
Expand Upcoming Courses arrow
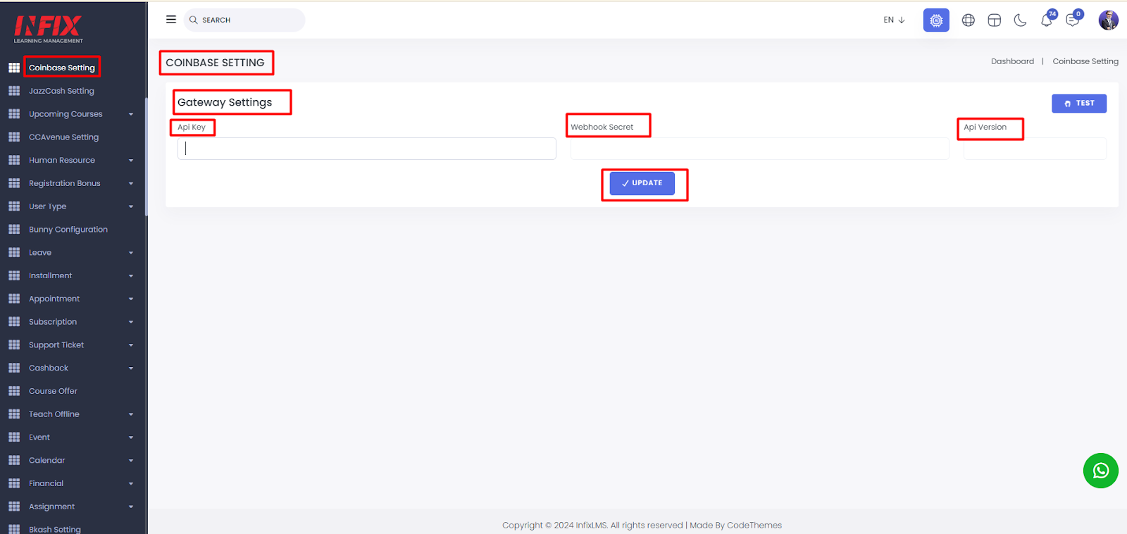(131, 114)
